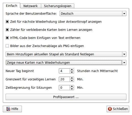Image resolution: width=132 pixels, height=115 pixels.
Task: Toggle Zähler für verbleibende Karten checkbox
Action: coord(7,30)
